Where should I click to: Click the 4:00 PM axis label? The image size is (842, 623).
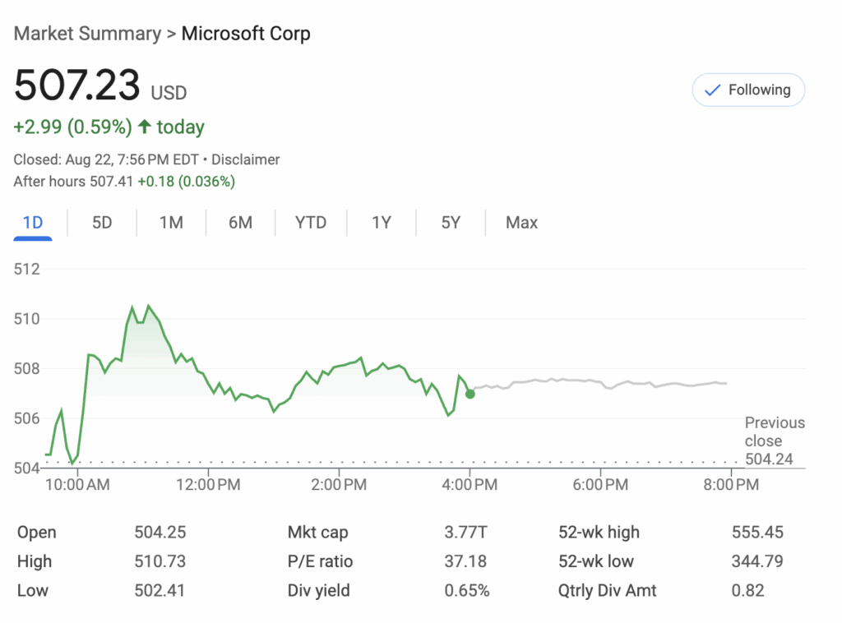pyautogui.click(x=470, y=485)
